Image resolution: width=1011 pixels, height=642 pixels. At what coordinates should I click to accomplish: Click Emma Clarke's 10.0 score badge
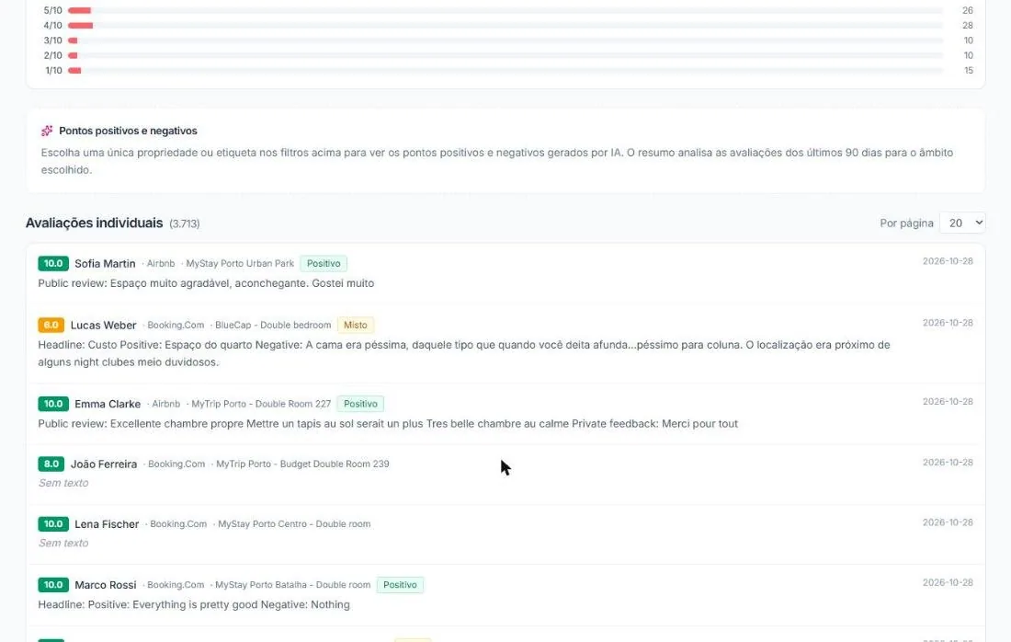click(53, 404)
